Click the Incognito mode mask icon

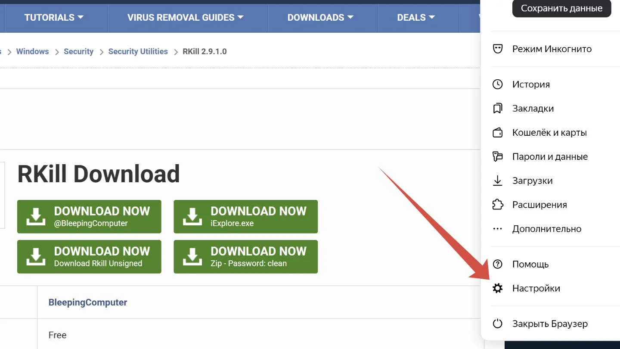coord(498,49)
